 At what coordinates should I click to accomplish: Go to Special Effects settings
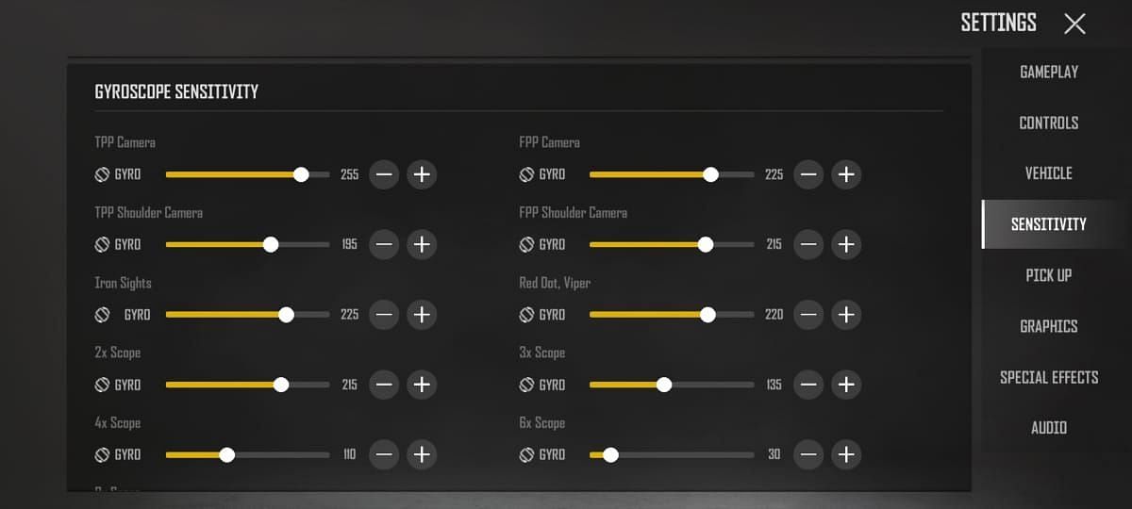pos(1049,377)
